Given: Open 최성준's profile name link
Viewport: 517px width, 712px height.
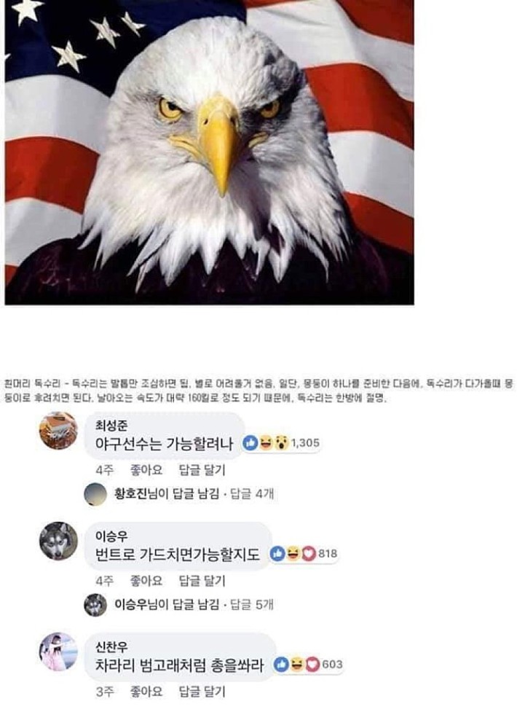Looking at the screenshot, I should [x=111, y=426].
